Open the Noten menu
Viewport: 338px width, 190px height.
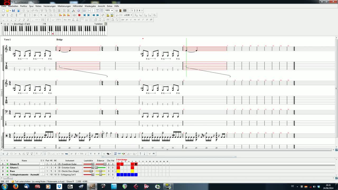pyautogui.click(x=39, y=6)
